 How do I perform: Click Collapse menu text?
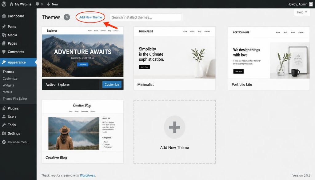tap(18, 142)
